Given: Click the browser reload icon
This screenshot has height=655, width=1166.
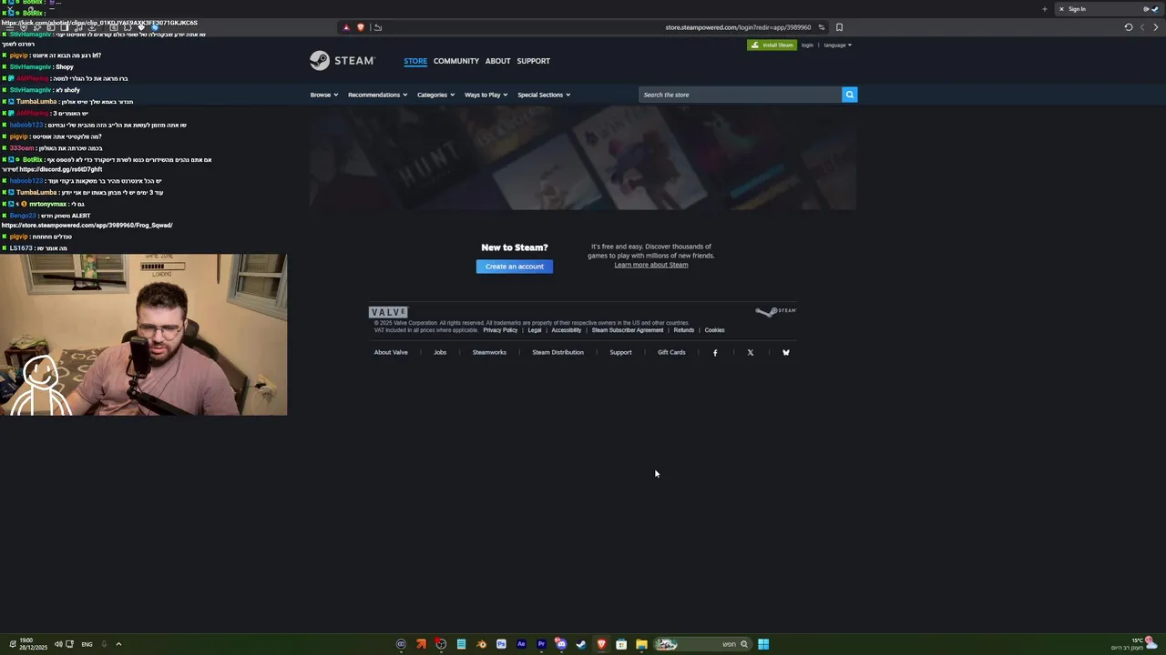Looking at the screenshot, I should tap(1129, 27).
